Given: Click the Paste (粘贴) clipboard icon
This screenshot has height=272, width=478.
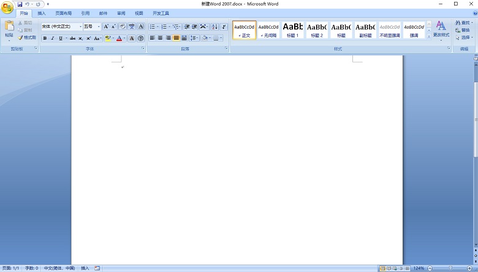Looking at the screenshot, I should 9,29.
